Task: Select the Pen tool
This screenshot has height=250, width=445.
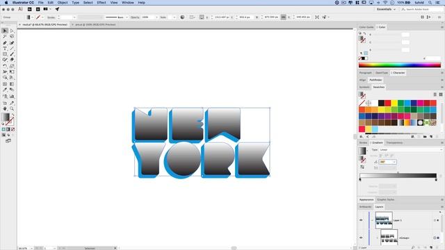Action: 5,43
